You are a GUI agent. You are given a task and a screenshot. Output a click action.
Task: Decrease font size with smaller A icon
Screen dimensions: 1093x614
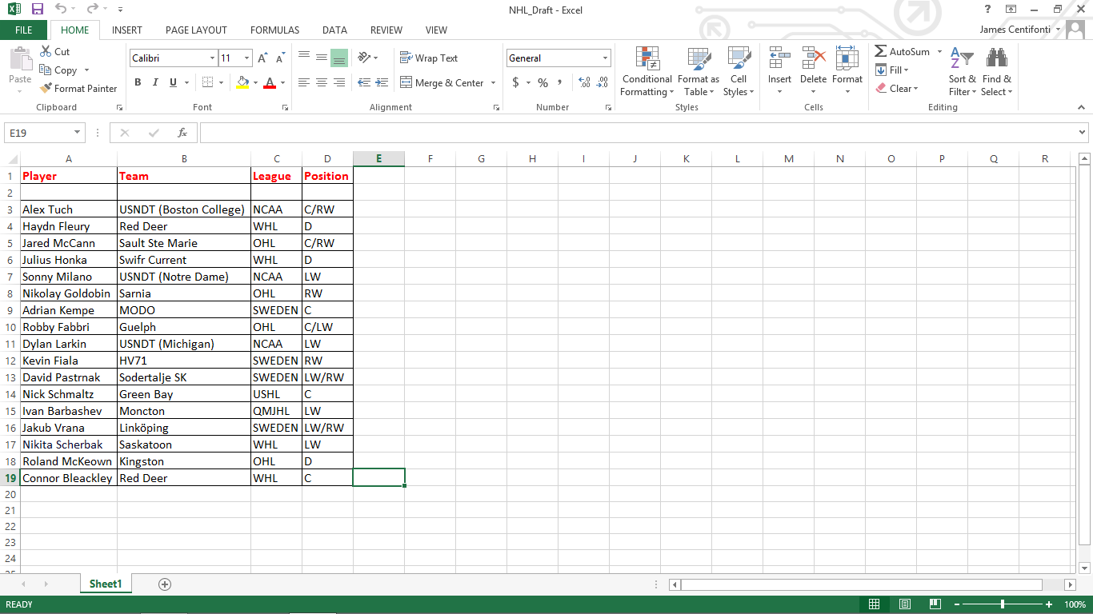pyautogui.click(x=280, y=58)
